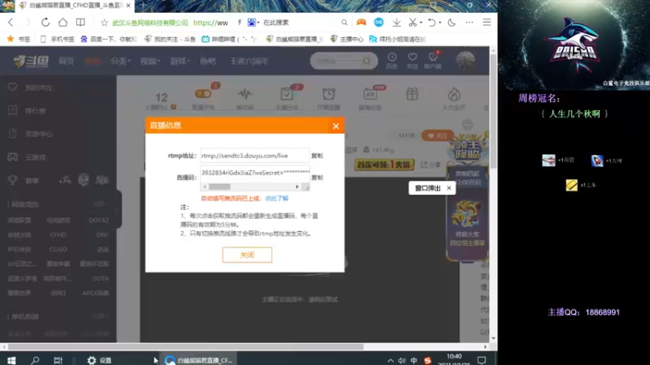Open 手机书签 bookmark folder
The image size is (650, 365).
57,39
